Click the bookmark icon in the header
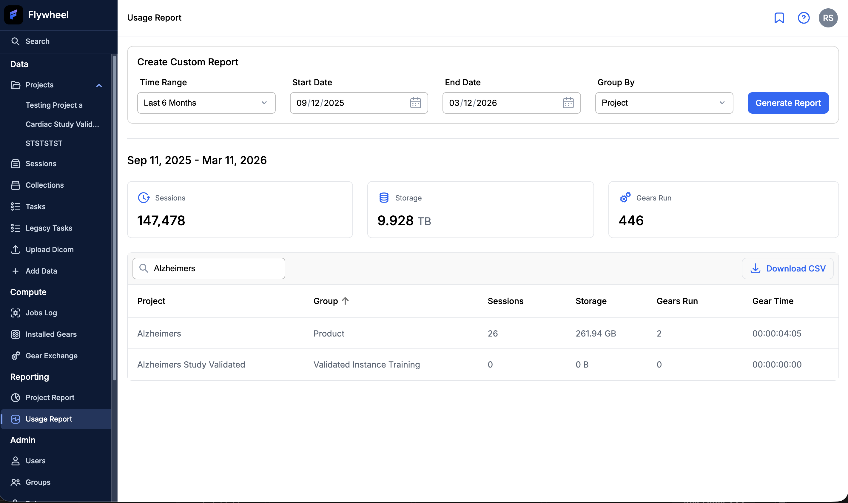Image resolution: width=848 pixels, height=503 pixels. [x=780, y=18]
